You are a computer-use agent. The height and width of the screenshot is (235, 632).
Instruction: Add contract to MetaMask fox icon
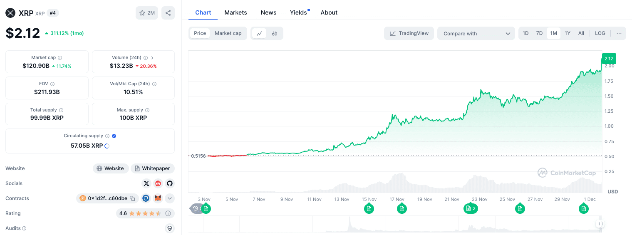pyautogui.click(x=158, y=198)
